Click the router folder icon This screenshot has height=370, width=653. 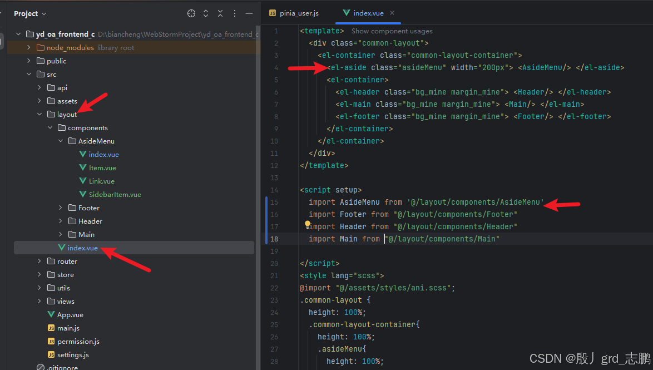51,262
